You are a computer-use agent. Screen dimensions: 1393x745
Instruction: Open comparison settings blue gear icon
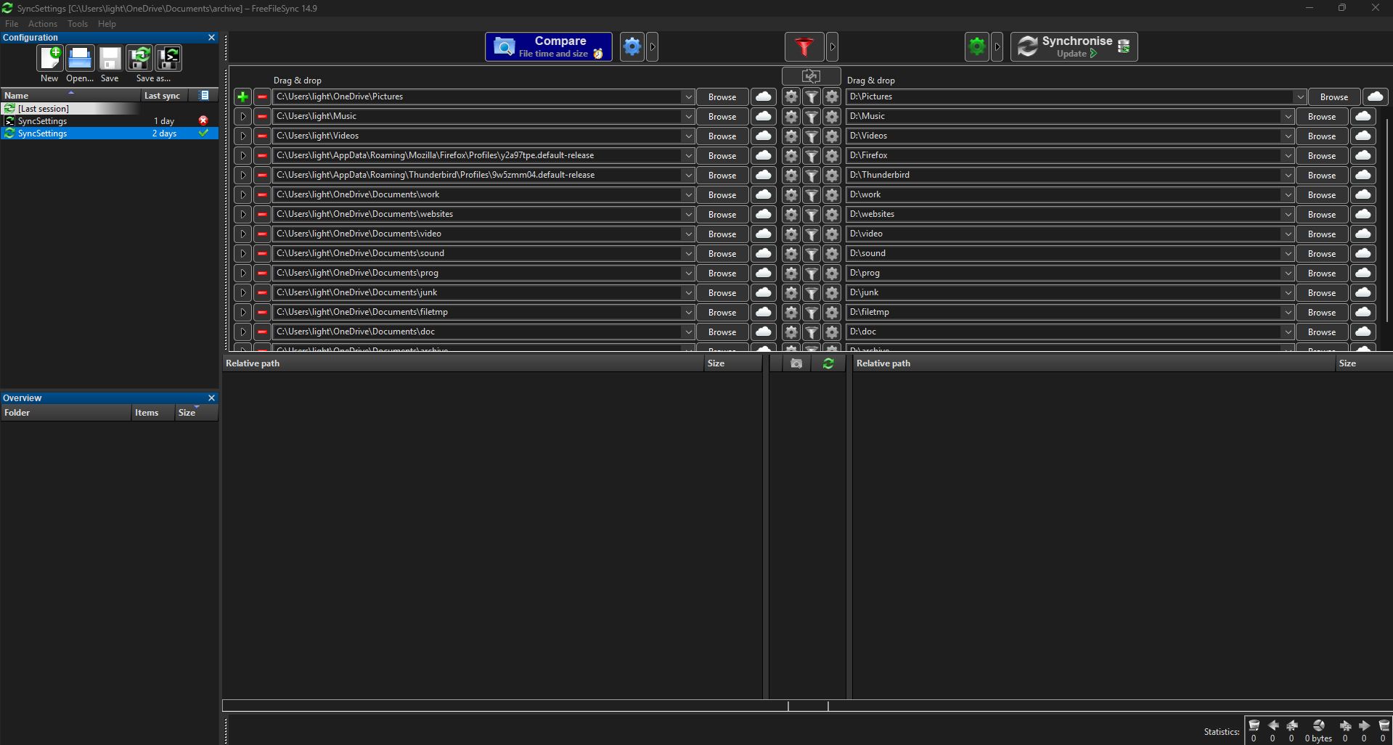[x=632, y=47]
